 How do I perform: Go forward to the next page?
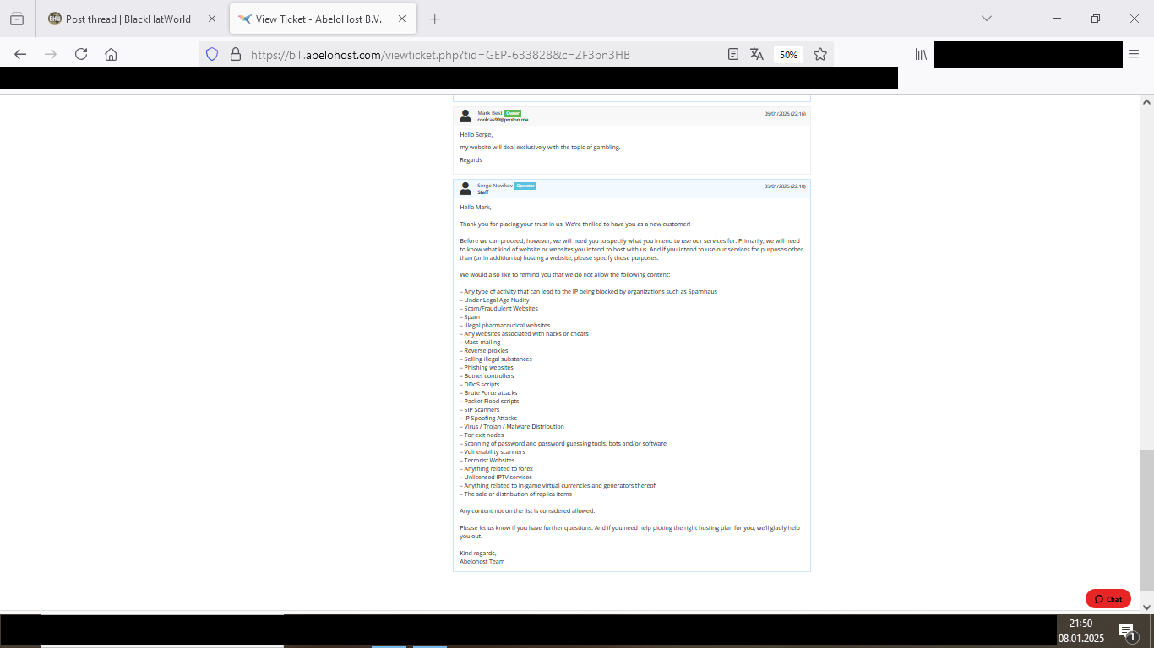tap(51, 54)
